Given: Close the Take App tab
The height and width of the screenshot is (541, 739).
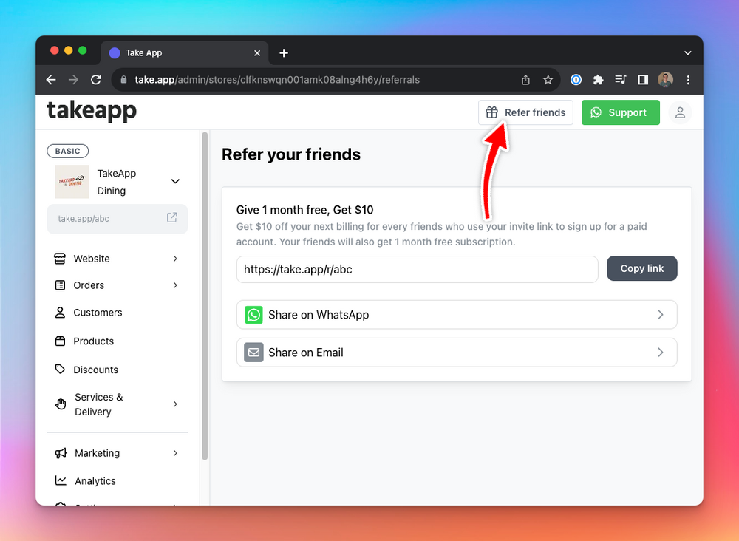Looking at the screenshot, I should pos(257,52).
